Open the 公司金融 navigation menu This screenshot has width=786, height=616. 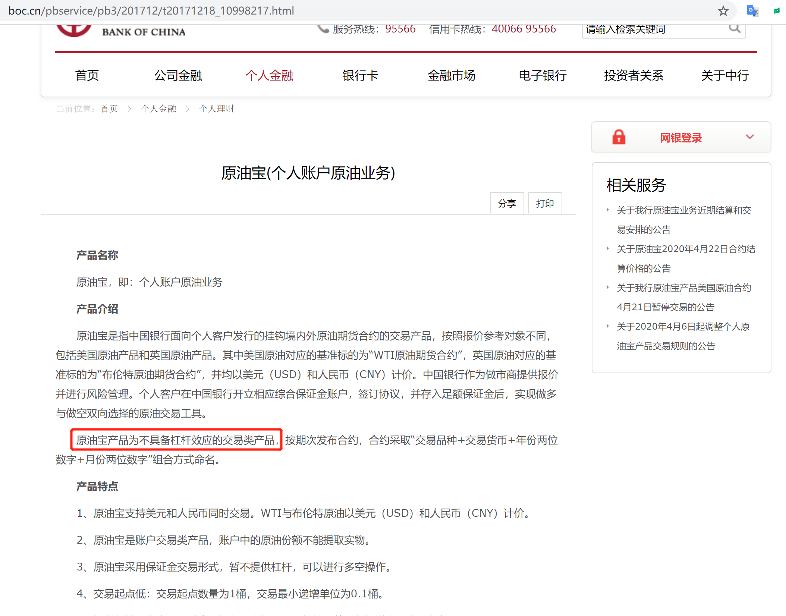(x=178, y=75)
